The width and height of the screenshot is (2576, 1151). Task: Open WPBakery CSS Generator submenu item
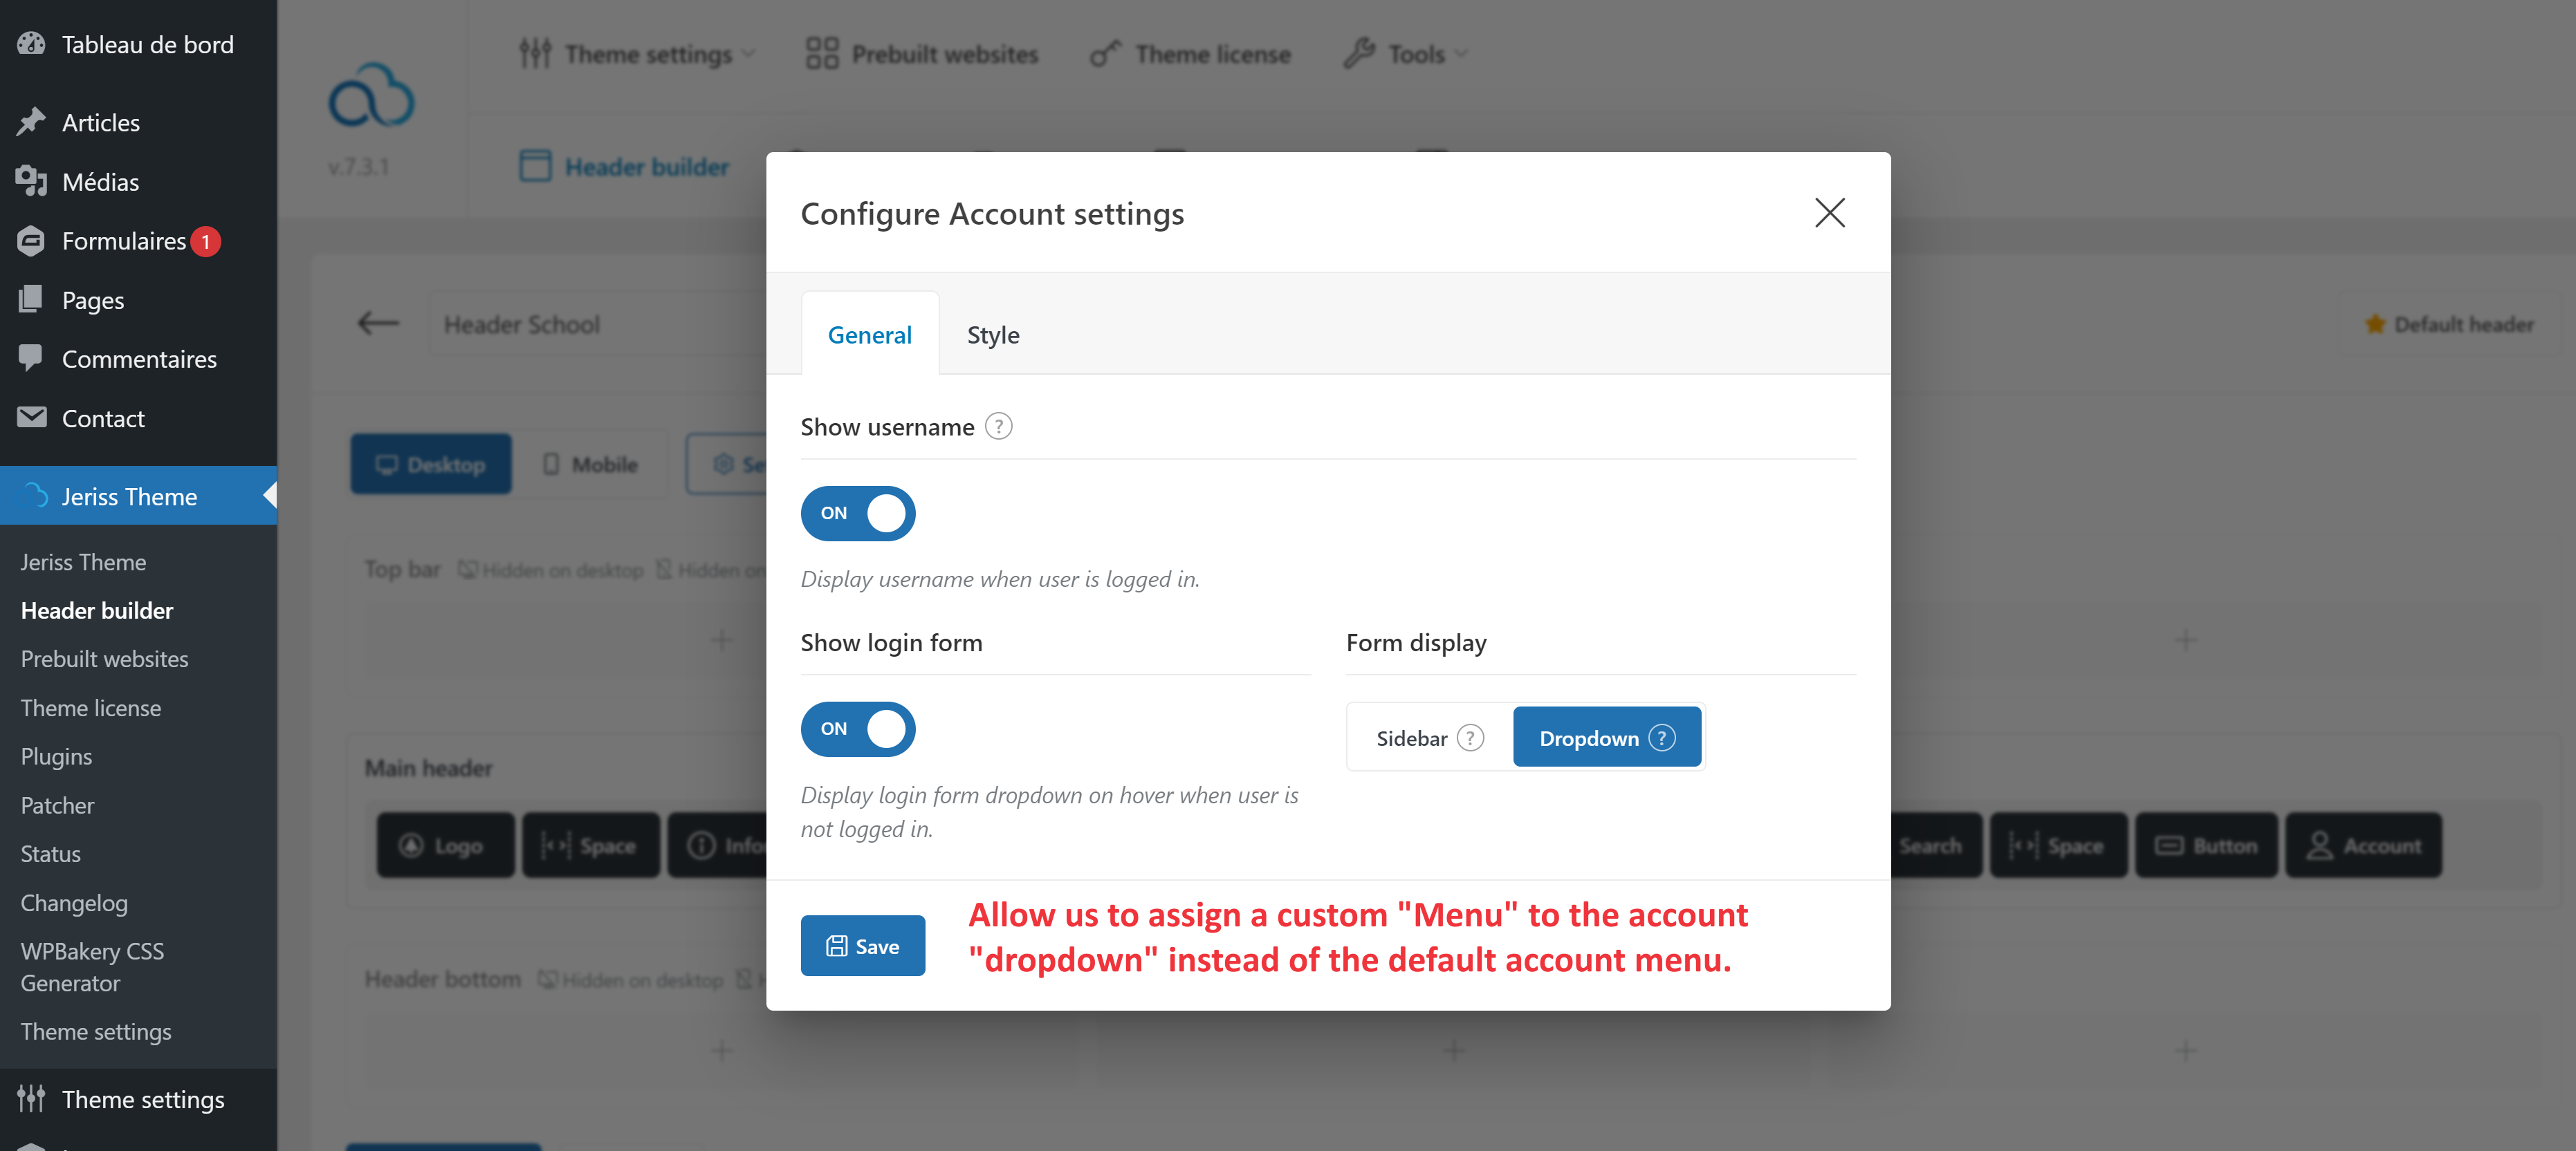(x=92, y=966)
